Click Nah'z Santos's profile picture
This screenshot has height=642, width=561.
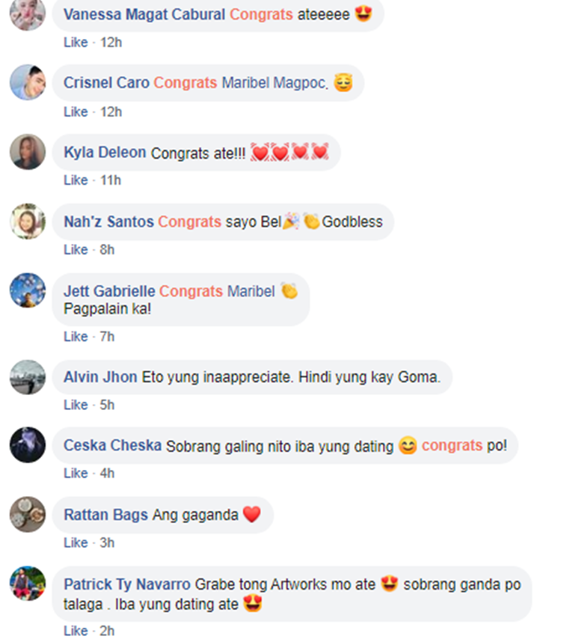(x=28, y=221)
